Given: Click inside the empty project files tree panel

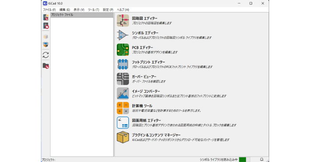Looking at the screenshot, I should coord(82,87).
